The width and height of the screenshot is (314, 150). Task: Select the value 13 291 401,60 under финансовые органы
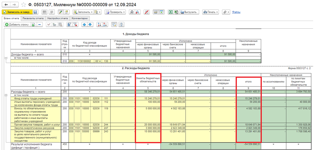tap(173, 136)
